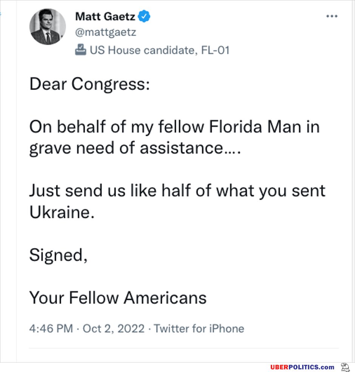Click the blue verified checkmark badge
The width and height of the screenshot is (355, 372).
(145, 16)
